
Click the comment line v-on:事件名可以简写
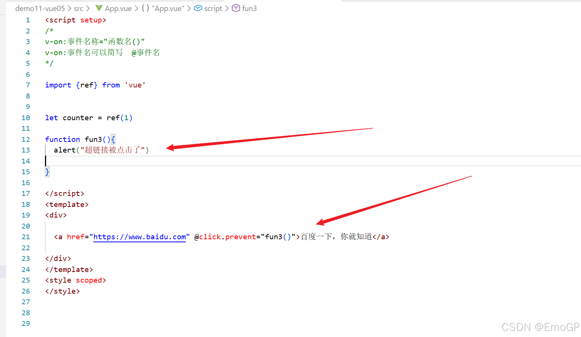102,52
